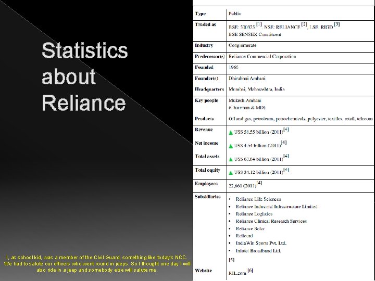Open 'Reliance Industrial Infrastructure Limited' entry
Viewport: 375px width, 281px height.
(277, 207)
